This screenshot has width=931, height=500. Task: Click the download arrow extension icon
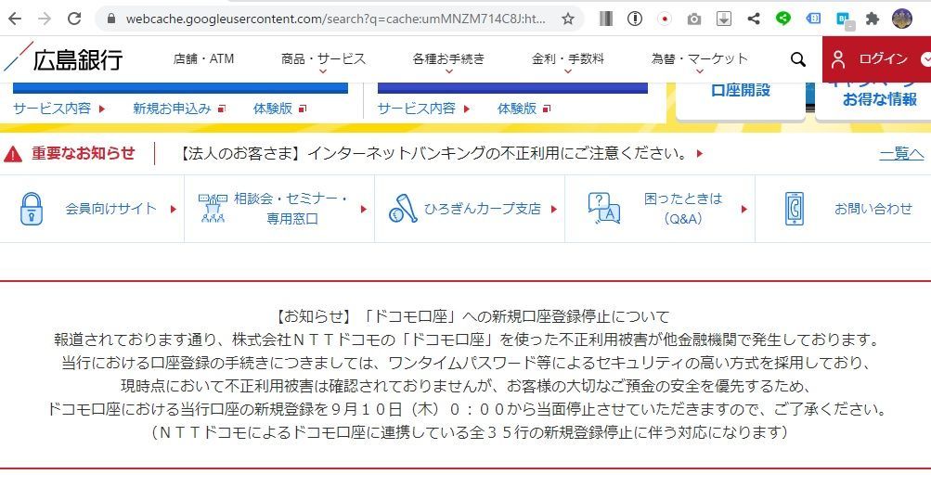[724, 19]
